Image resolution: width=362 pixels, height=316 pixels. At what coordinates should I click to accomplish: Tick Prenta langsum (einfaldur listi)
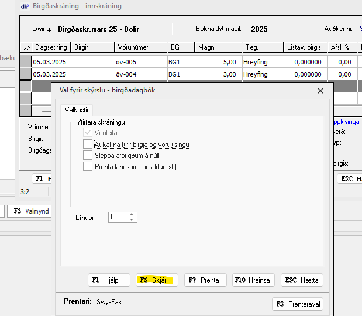[88, 167]
